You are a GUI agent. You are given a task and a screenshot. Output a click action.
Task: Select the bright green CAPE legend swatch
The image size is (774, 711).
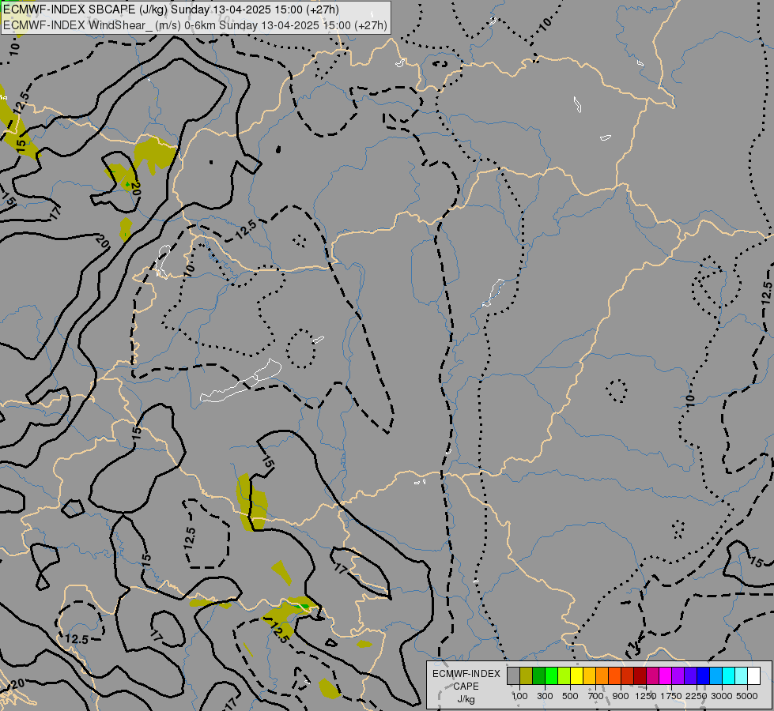pyautogui.click(x=551, y=675)
